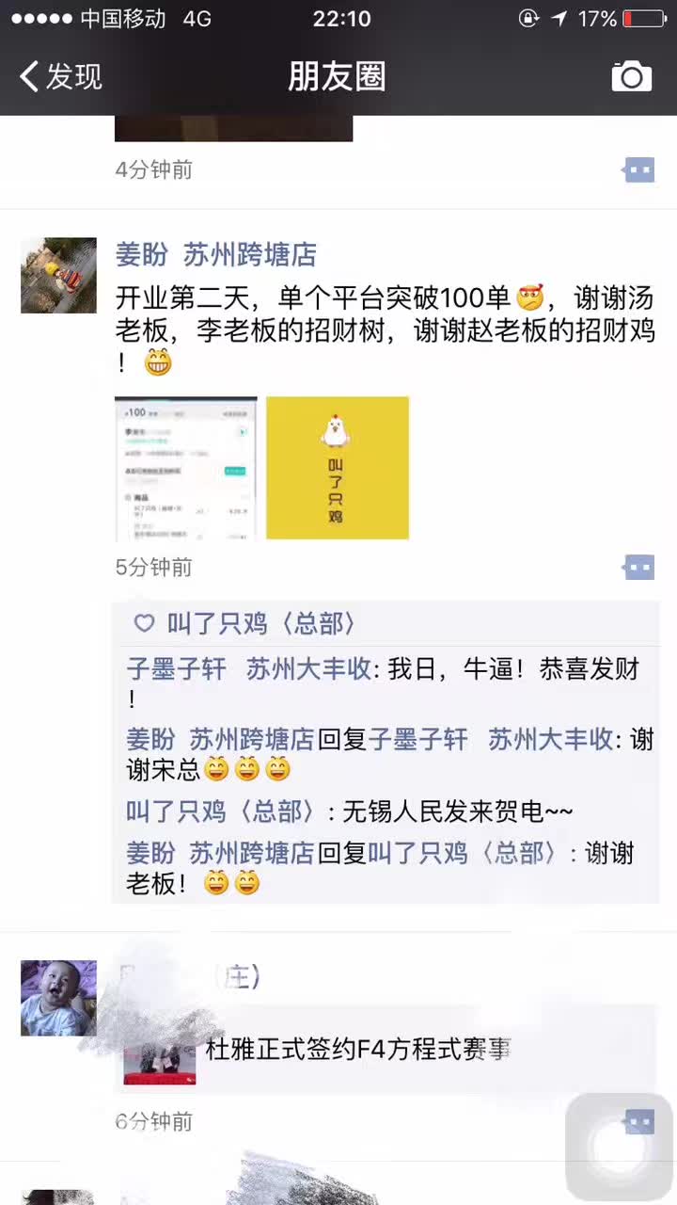
Task: Tap the AssistiveTouch floating button
Action: (x=620, y=1148)
